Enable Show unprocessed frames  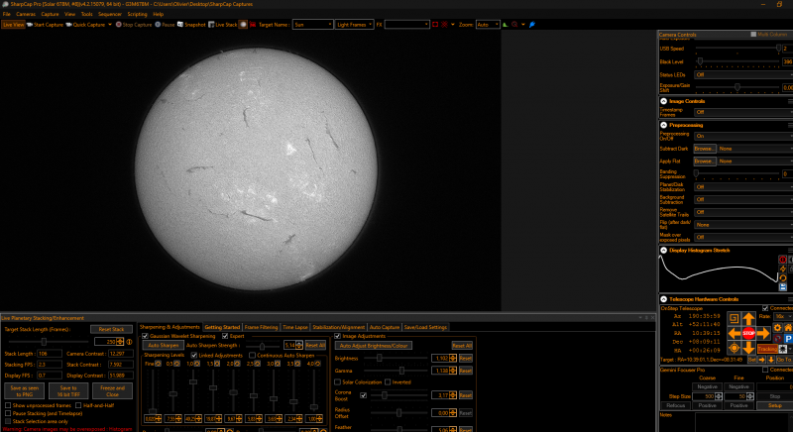point(8,405)
